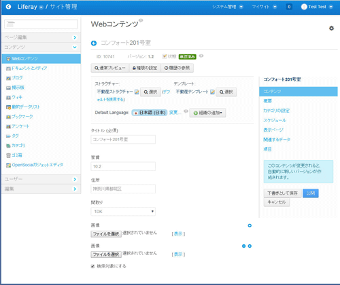Image resolution: width=340 pixels, height=285 pixels.
Task: Toggle the 検索対象にする checkbox
Action: (92, 266)
